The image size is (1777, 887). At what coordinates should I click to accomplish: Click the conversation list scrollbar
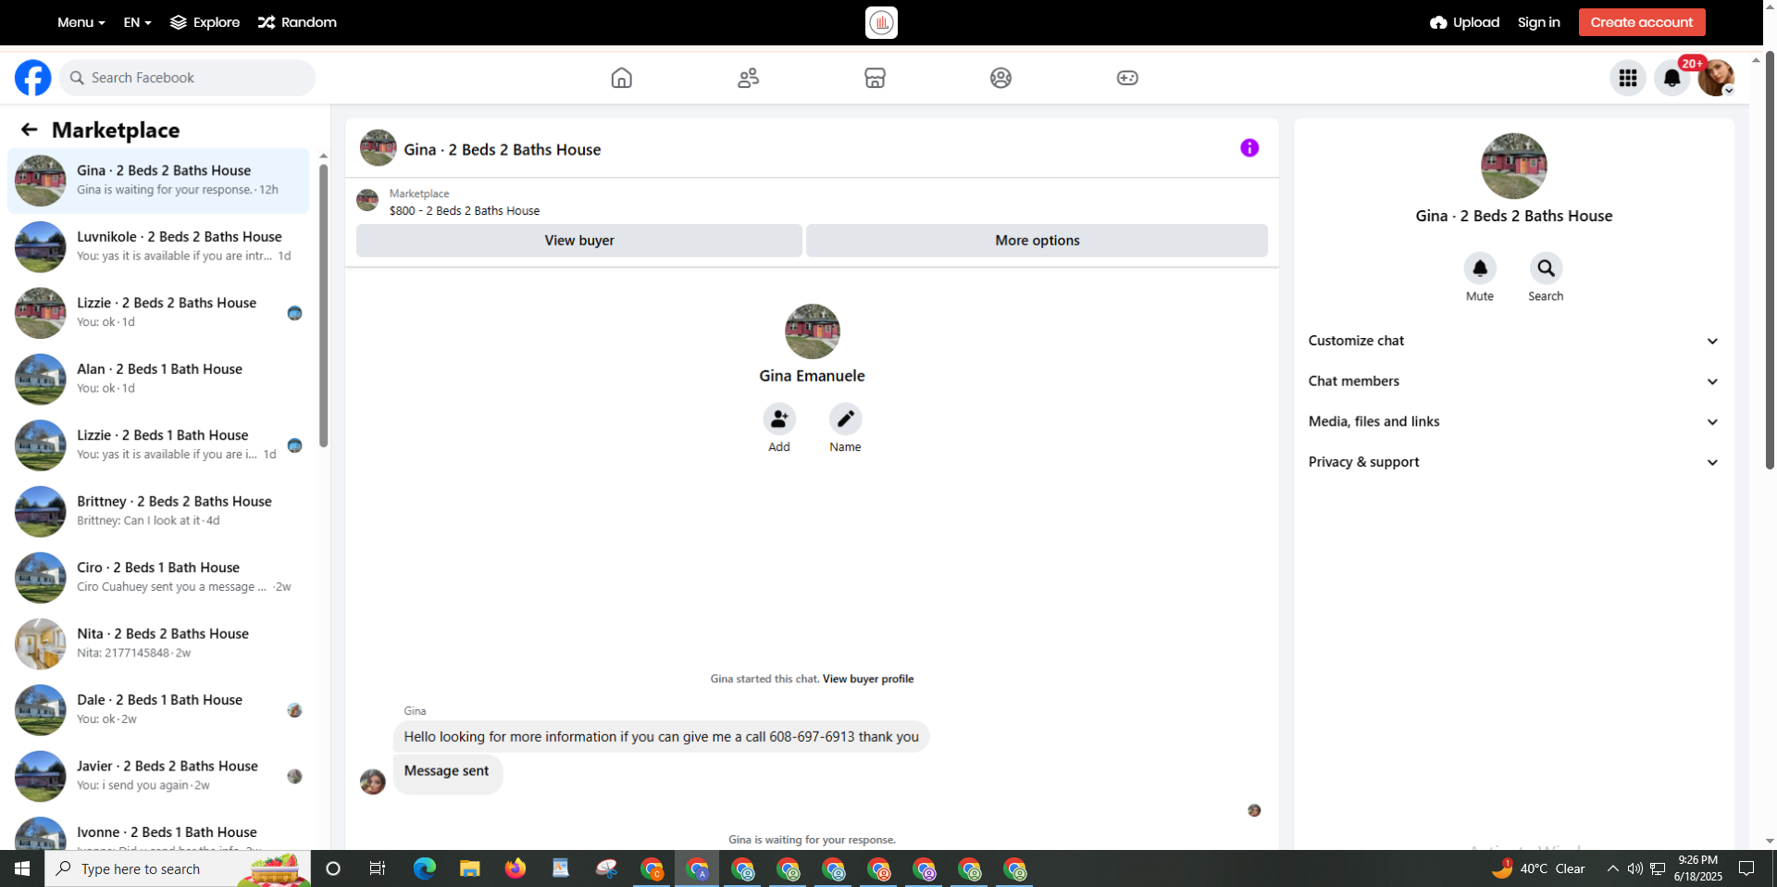323,306
